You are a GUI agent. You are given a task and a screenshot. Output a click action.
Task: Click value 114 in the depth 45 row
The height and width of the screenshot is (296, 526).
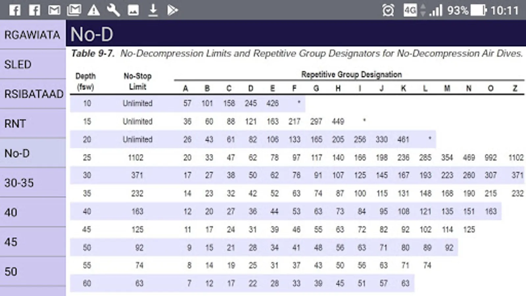click(x=447, y=230)
